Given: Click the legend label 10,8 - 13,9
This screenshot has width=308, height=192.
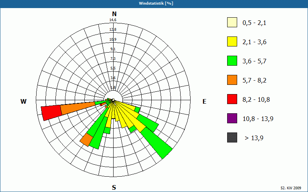Looking at the screenshot, I should tap(258, 119).
